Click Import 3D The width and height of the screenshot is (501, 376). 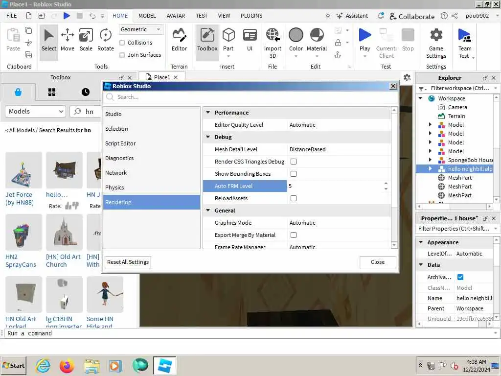[273, 43]
